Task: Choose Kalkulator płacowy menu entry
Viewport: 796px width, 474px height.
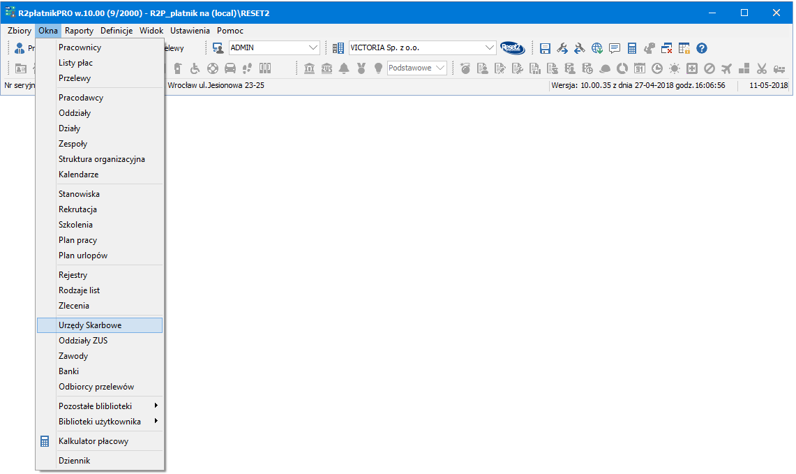Action: click(93, 441)
